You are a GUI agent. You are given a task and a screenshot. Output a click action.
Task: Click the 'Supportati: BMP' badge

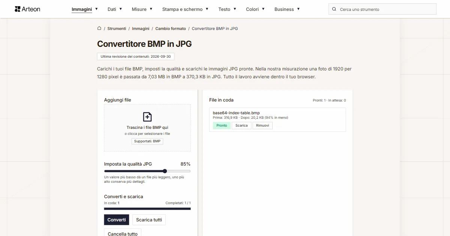(147, 141)
